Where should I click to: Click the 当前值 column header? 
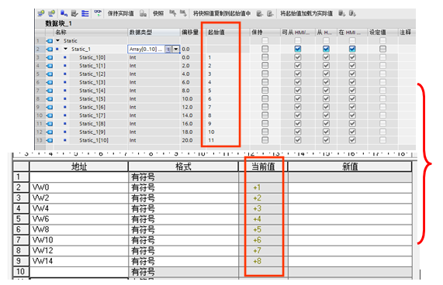coord(263,167)
